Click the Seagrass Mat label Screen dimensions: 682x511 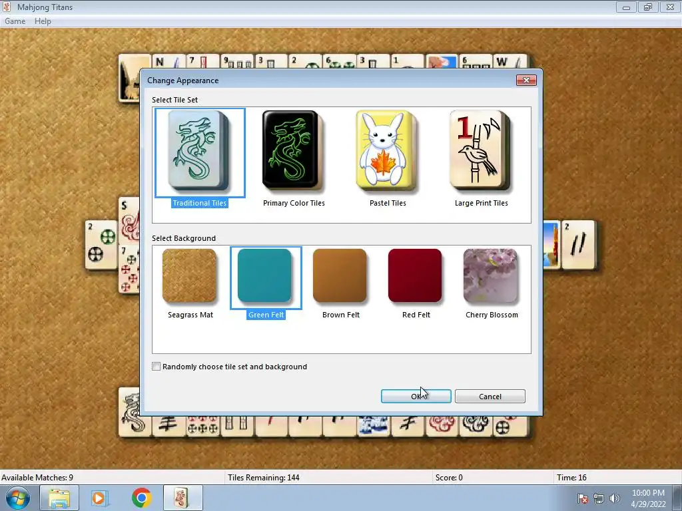(190, 315)
